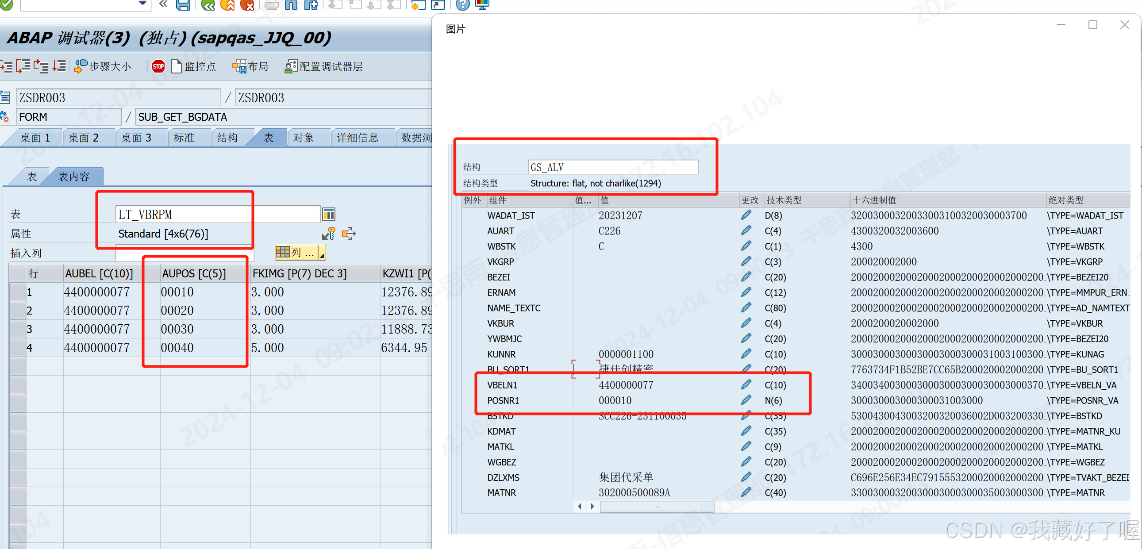Viewport: 1142px width, 549px height.
Task: Switch to the 表内容 tab
Action: tap(74, 176)
